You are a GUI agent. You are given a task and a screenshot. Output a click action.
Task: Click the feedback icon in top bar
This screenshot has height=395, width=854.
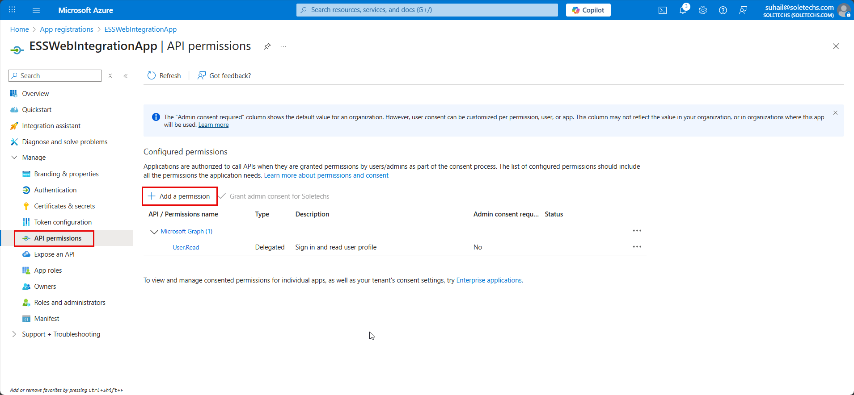743,10
